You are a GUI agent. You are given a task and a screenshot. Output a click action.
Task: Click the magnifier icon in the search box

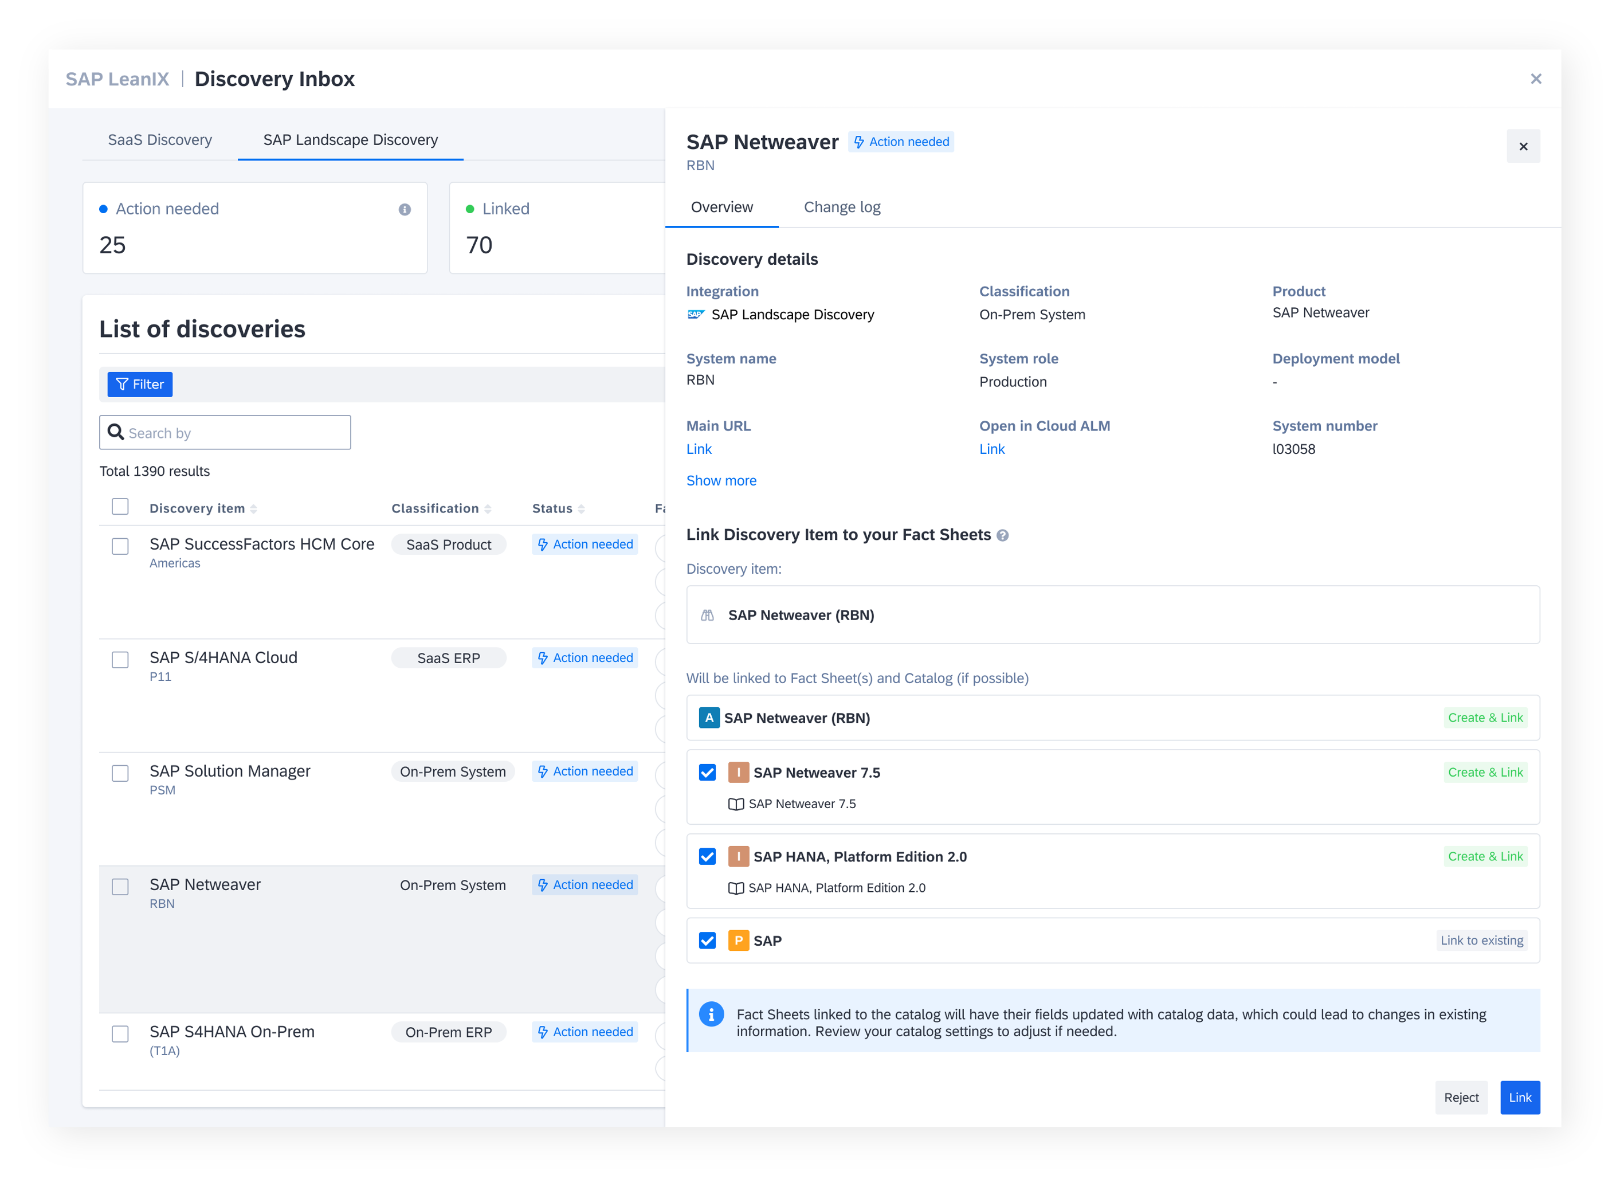pyautogui.click(x=116, y=432)
